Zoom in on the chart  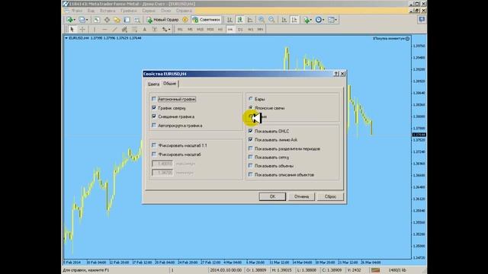click(262, 20)
